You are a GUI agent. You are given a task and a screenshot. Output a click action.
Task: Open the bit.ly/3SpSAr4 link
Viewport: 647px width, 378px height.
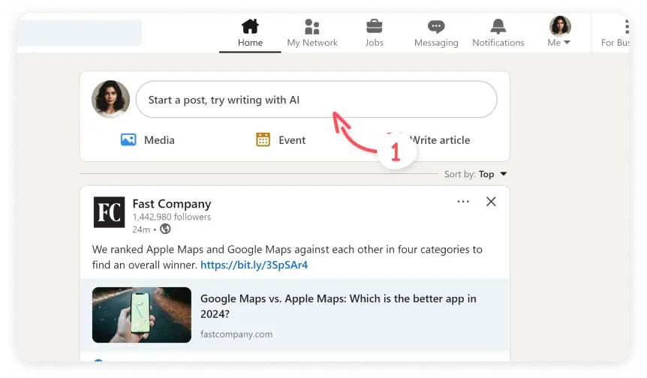tap(254, 265)
